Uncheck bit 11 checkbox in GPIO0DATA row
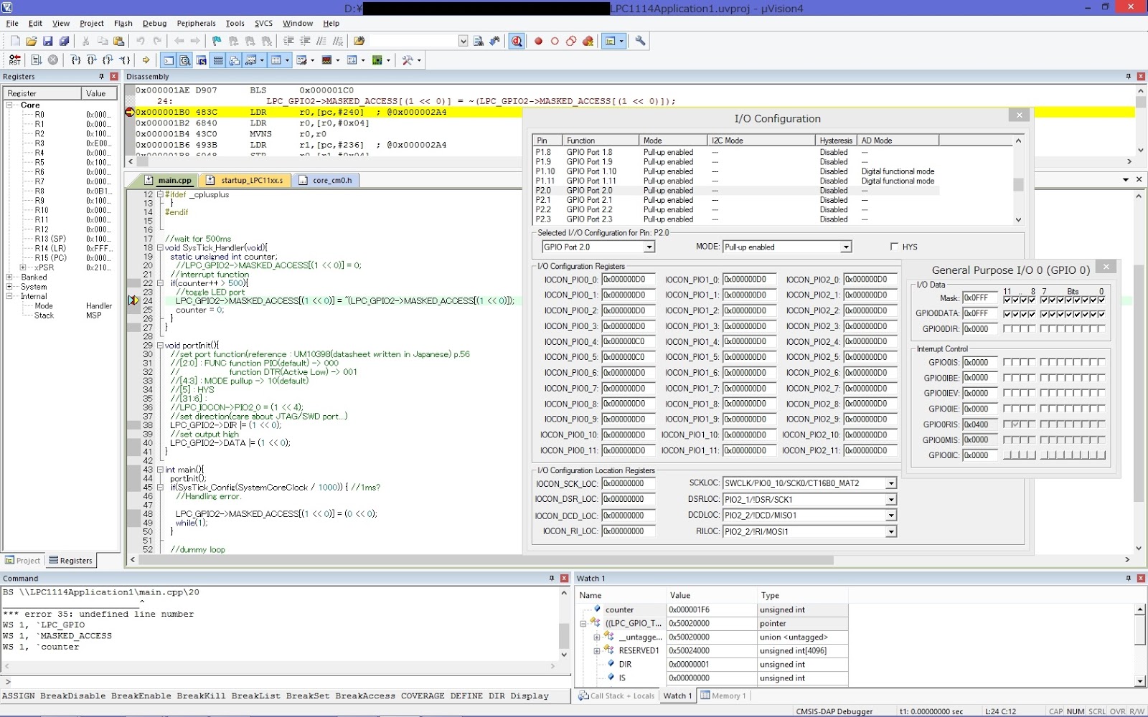This screenshot has width=1148, height=717. coord(1007,314)
